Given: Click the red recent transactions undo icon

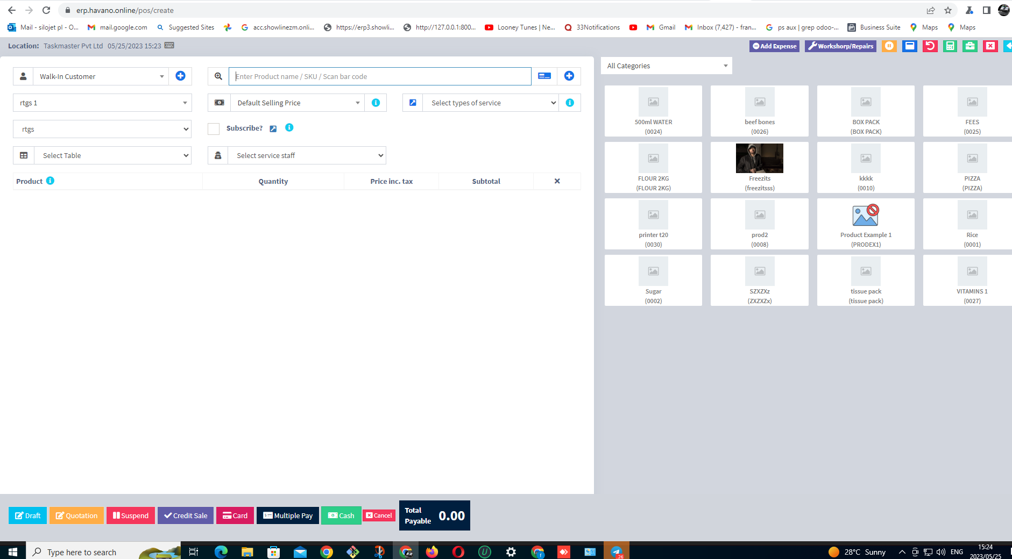Looking at the screenshot, I should (x=930, y=46).
